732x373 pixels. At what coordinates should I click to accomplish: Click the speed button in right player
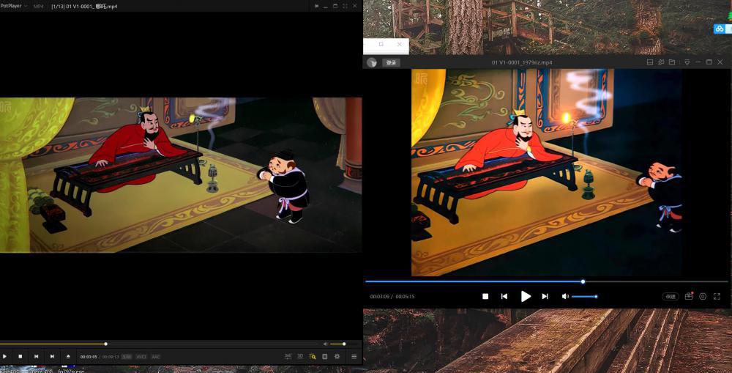(671, 296)
